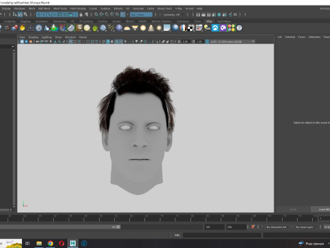
Task: Open the Symmetry Off dropdown
Action: (x=173, y=14)
